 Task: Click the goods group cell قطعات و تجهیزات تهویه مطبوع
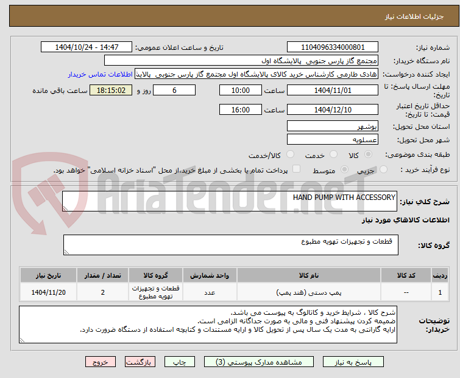(x=155, y=292)
